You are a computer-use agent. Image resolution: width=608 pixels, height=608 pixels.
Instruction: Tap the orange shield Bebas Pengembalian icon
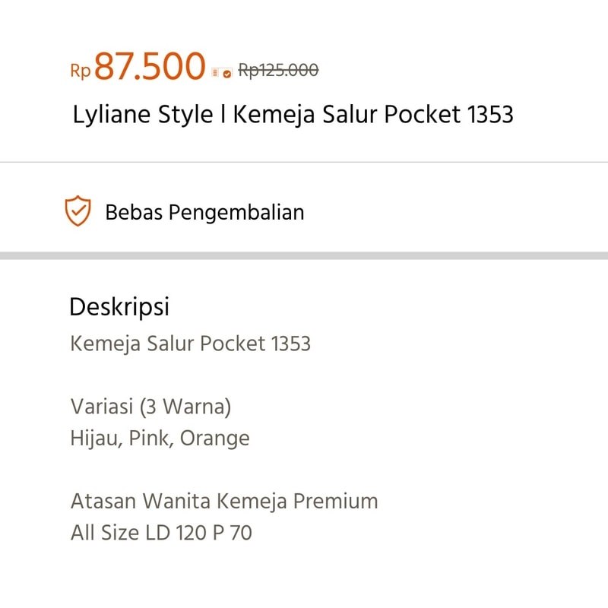coord(78,211)
